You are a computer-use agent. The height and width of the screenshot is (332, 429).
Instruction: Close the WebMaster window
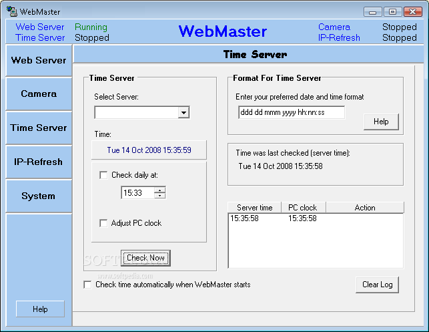412,12
